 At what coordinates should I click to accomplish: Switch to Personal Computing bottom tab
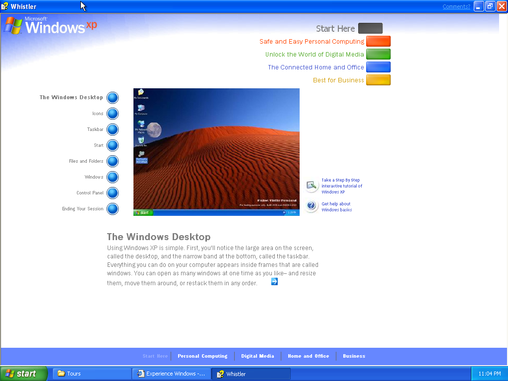pos(202,356)
